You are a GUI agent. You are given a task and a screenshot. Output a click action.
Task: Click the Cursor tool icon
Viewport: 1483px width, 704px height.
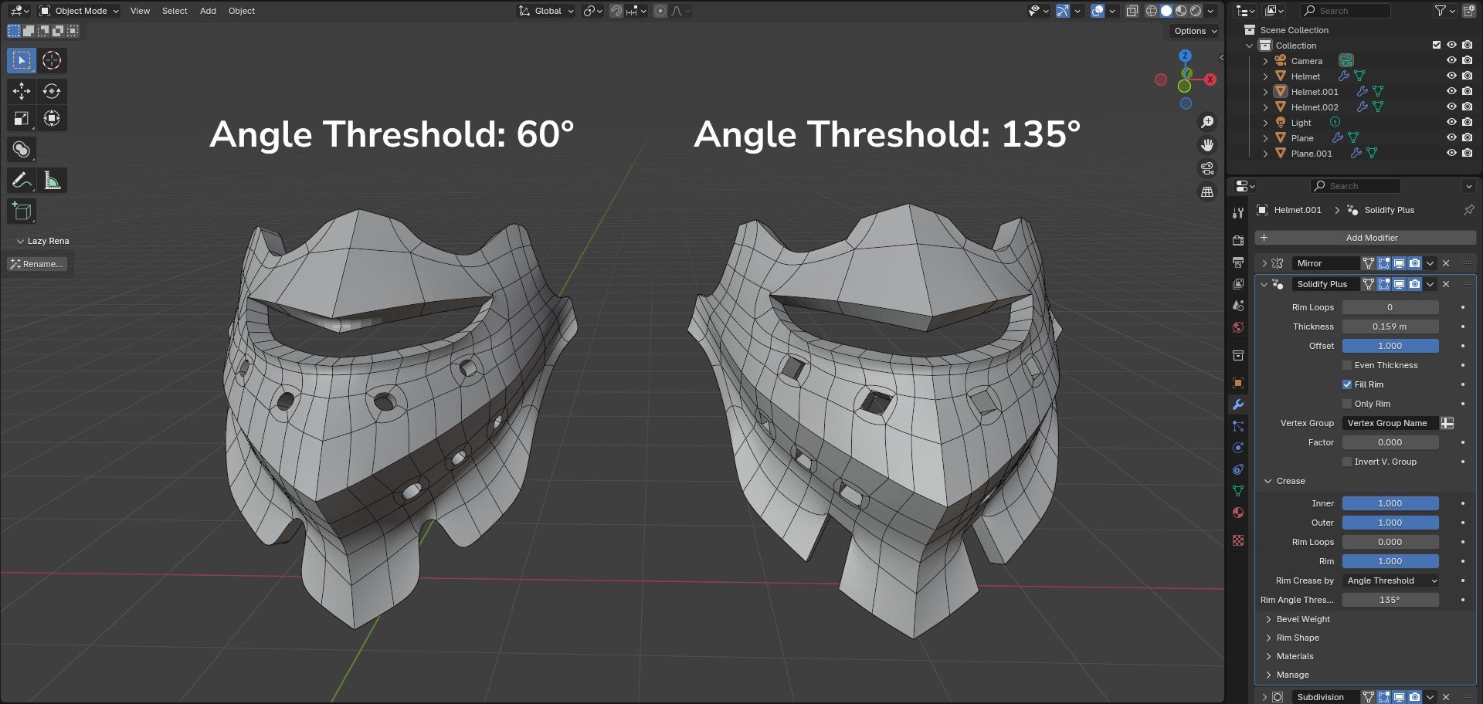[x=52, y=60]
